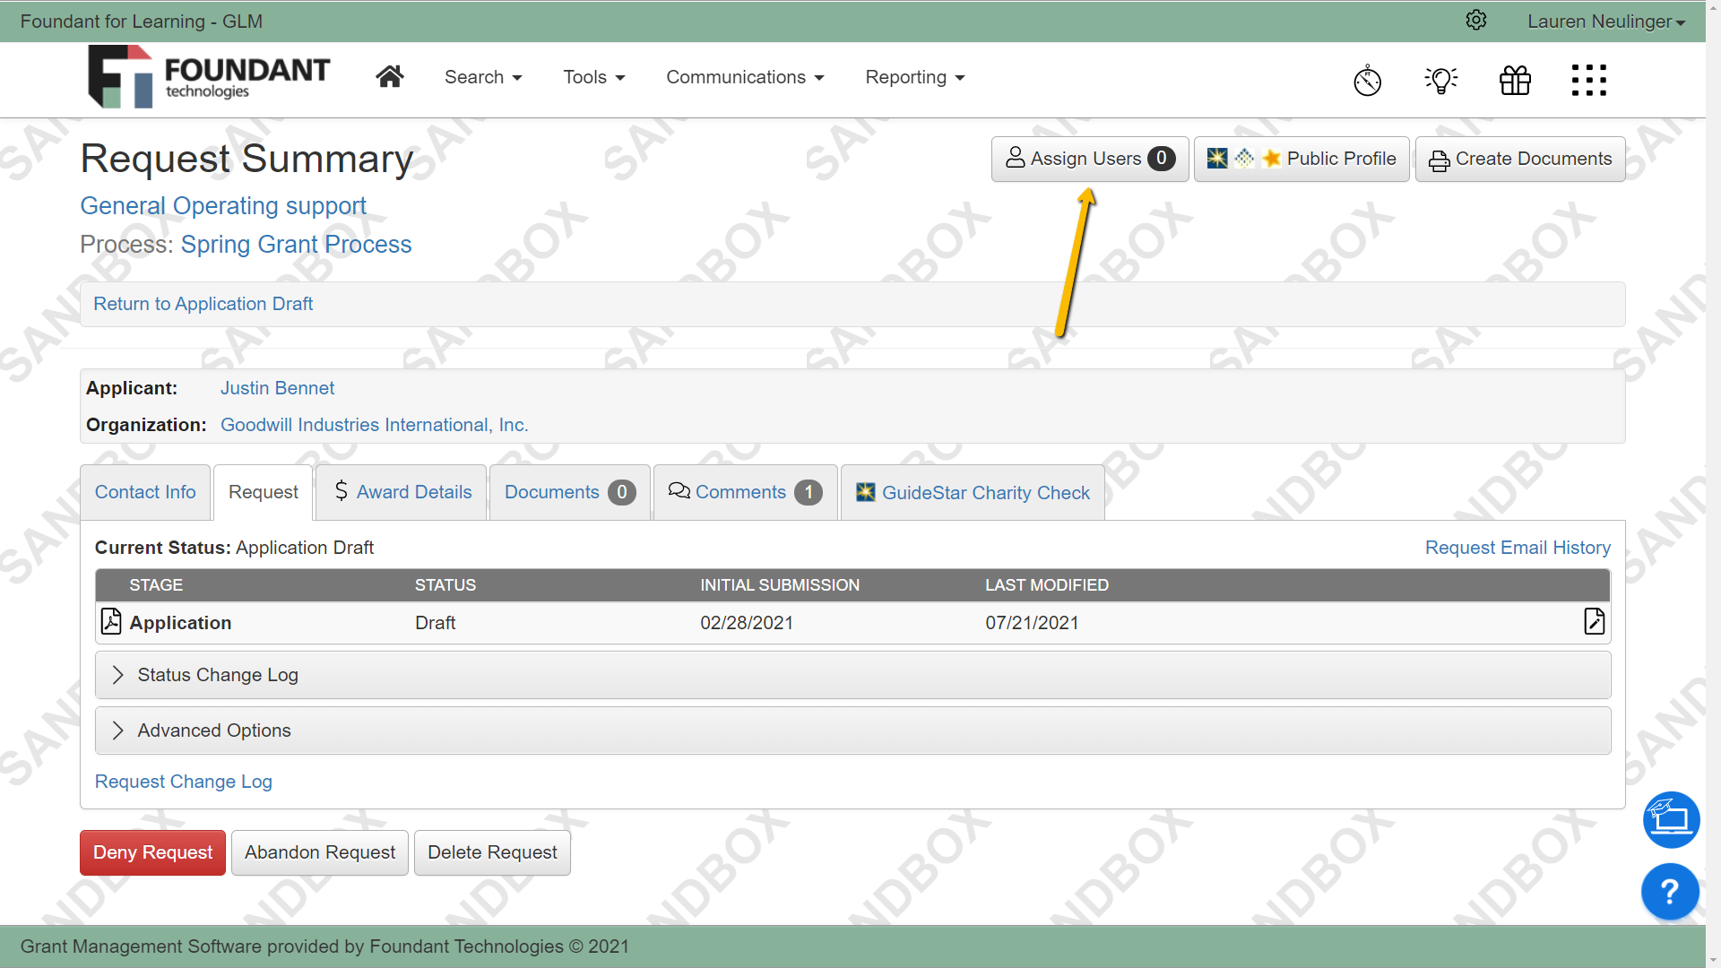Open the Documents tab
This screenshot has height=968, width=1721.
570,492
